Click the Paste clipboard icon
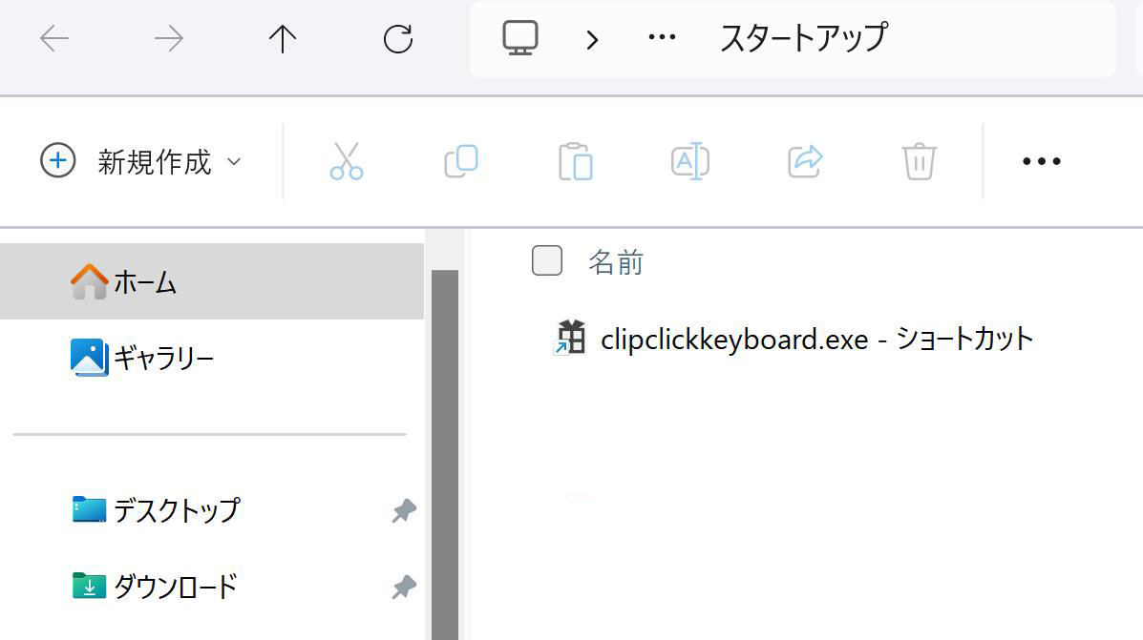Screen dimensions: 1143x640 [x=576, y=161]
